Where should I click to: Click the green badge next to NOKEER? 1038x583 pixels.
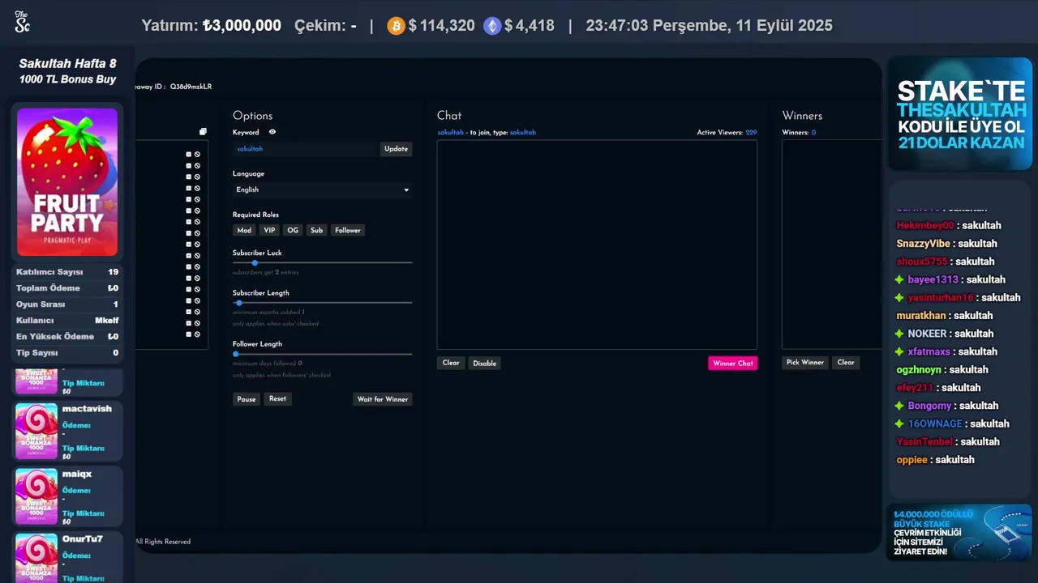click(x=899, y=334)
